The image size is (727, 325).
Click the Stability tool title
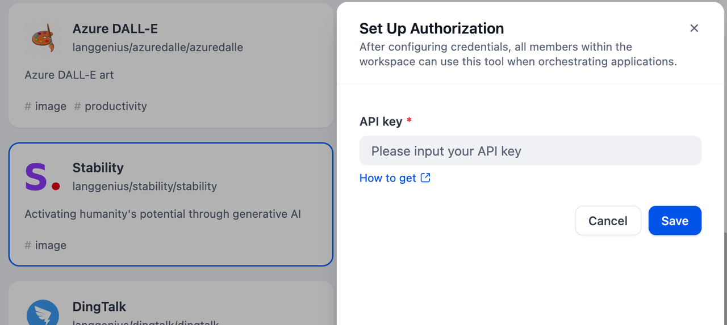tap(98, 167)
